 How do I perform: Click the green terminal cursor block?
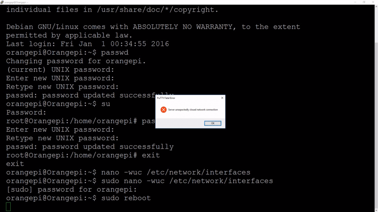point(8,207)
